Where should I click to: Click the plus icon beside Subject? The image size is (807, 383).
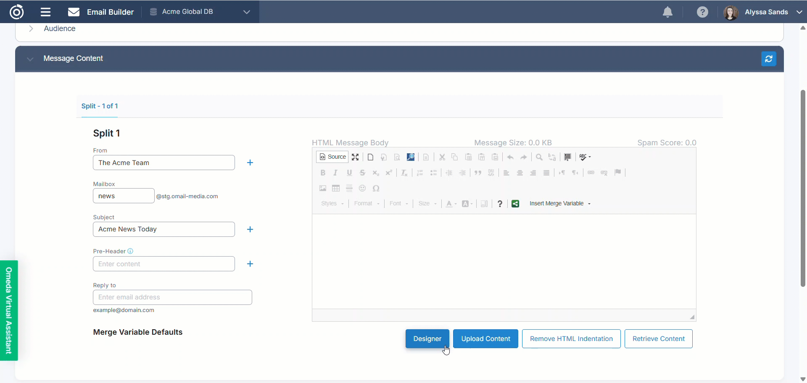tap(250, 229)
